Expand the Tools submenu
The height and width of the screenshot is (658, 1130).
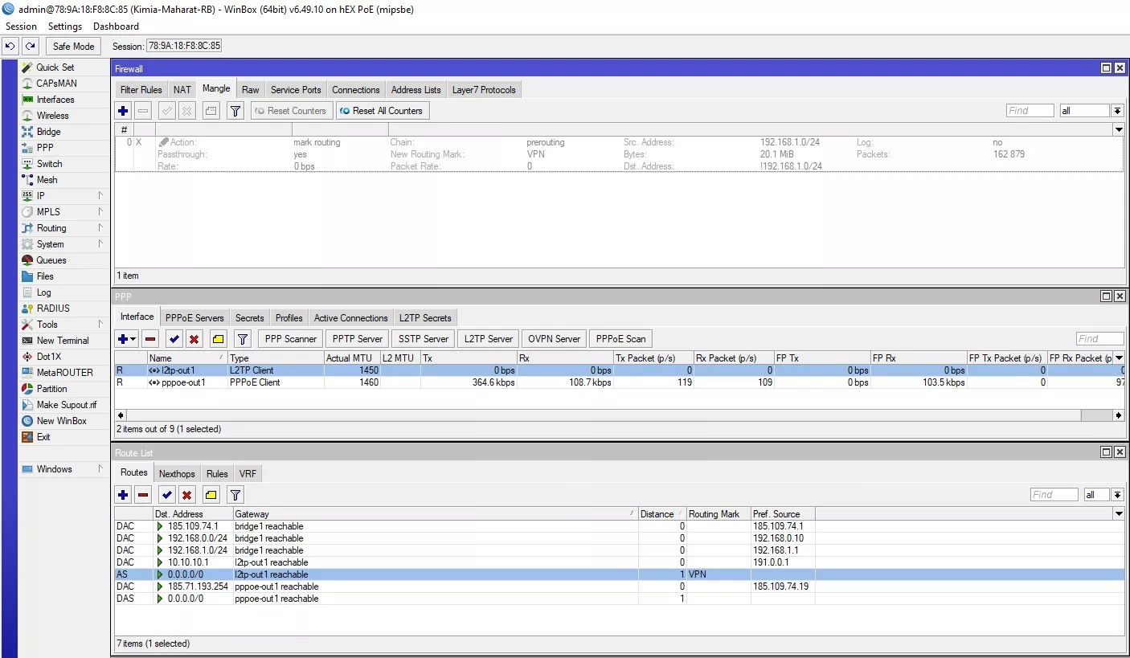click(64, 325)
